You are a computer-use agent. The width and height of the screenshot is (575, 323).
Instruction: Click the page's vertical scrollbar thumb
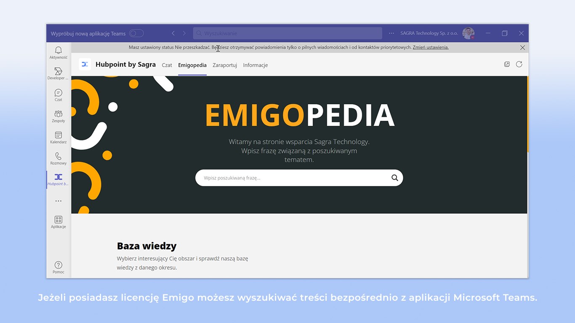528,114
